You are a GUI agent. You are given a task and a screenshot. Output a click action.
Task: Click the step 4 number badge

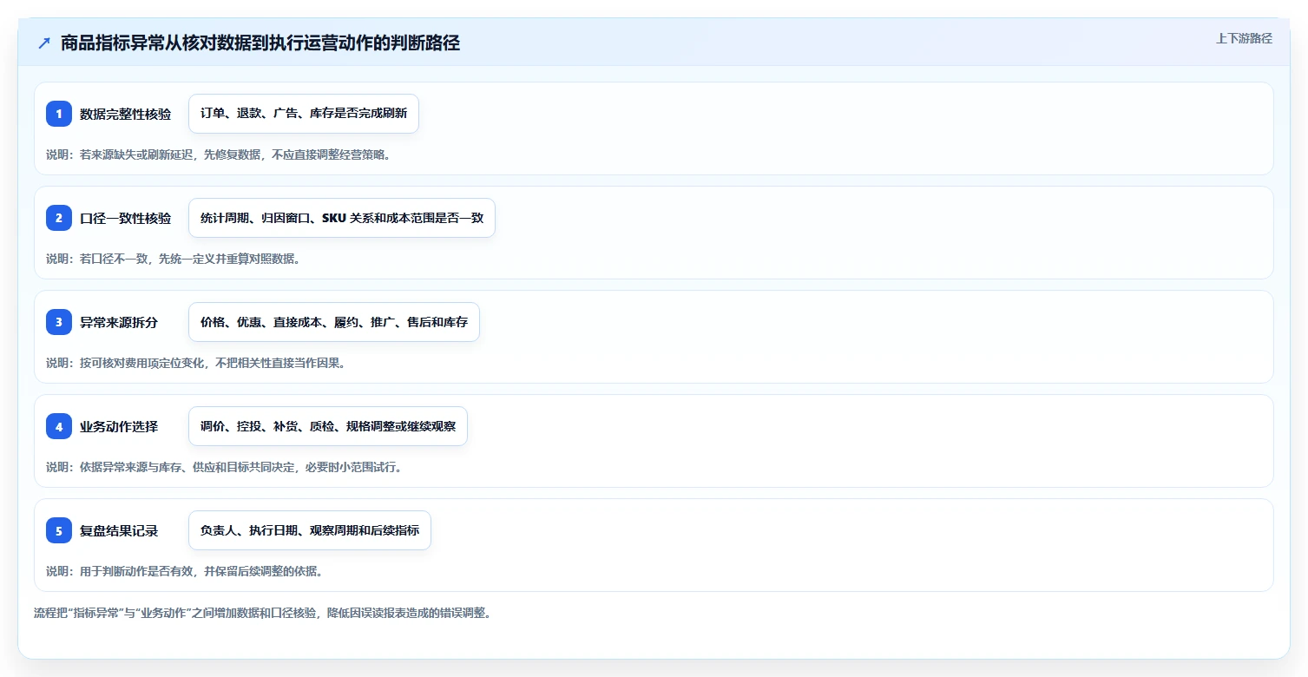pos(59,426)
